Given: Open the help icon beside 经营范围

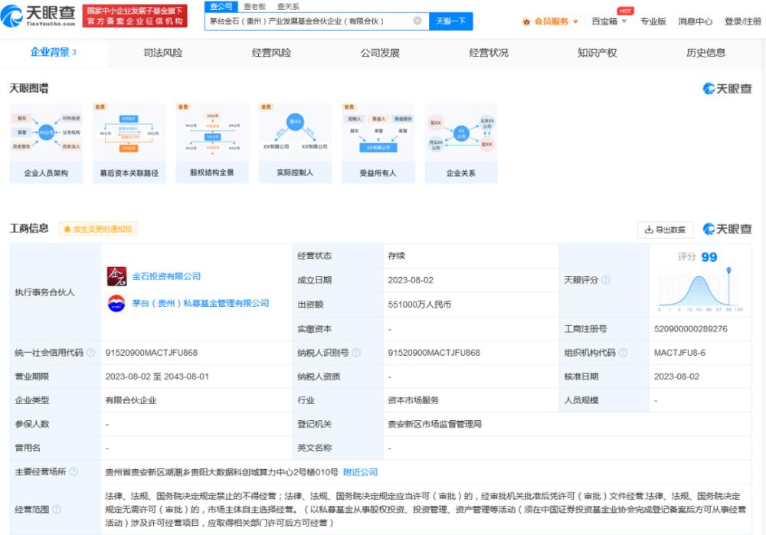Looking at the screenshot, I should pyautogui.click(x=56, y=509).
